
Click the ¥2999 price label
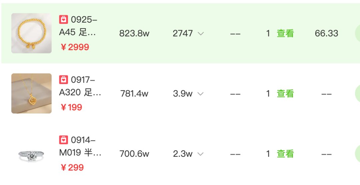pyautogui.click(x=75, y=47)
